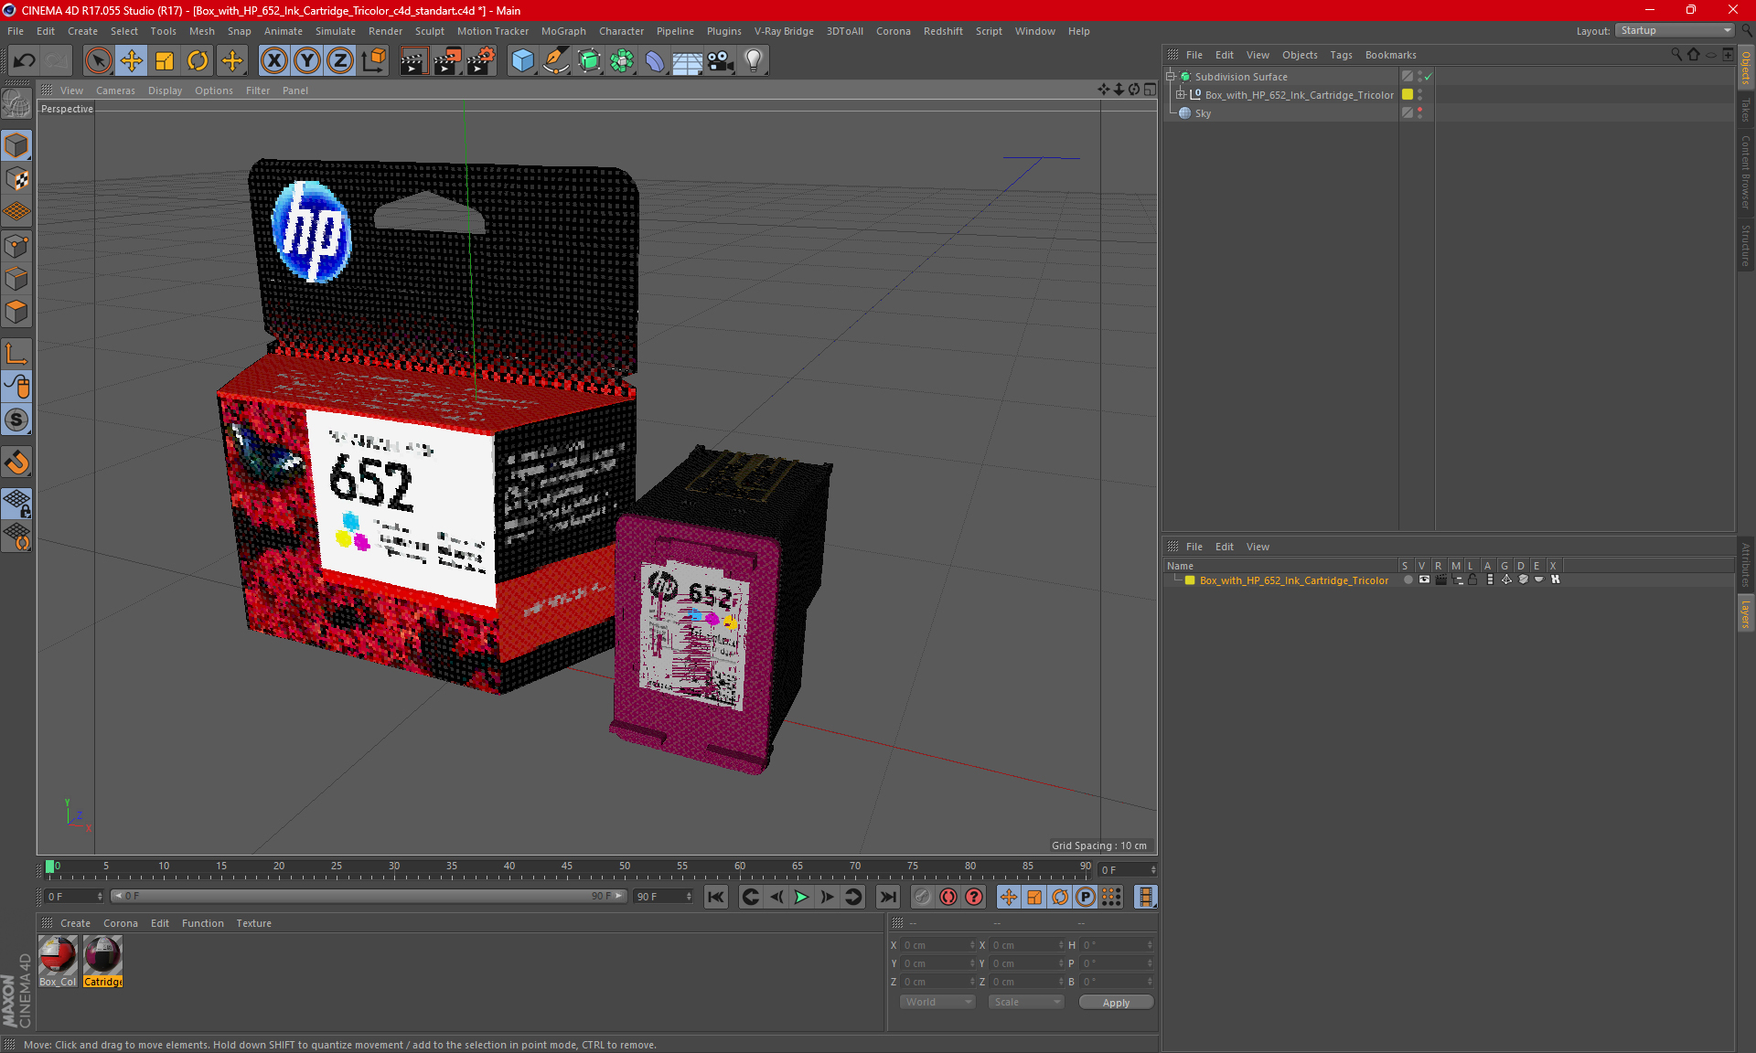Add a Camera object icon

pos(721,60)
